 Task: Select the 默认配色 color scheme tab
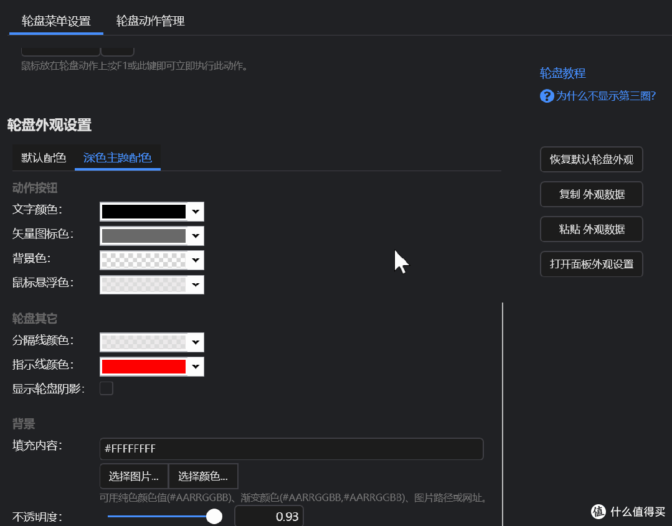(x=44, y=157)
